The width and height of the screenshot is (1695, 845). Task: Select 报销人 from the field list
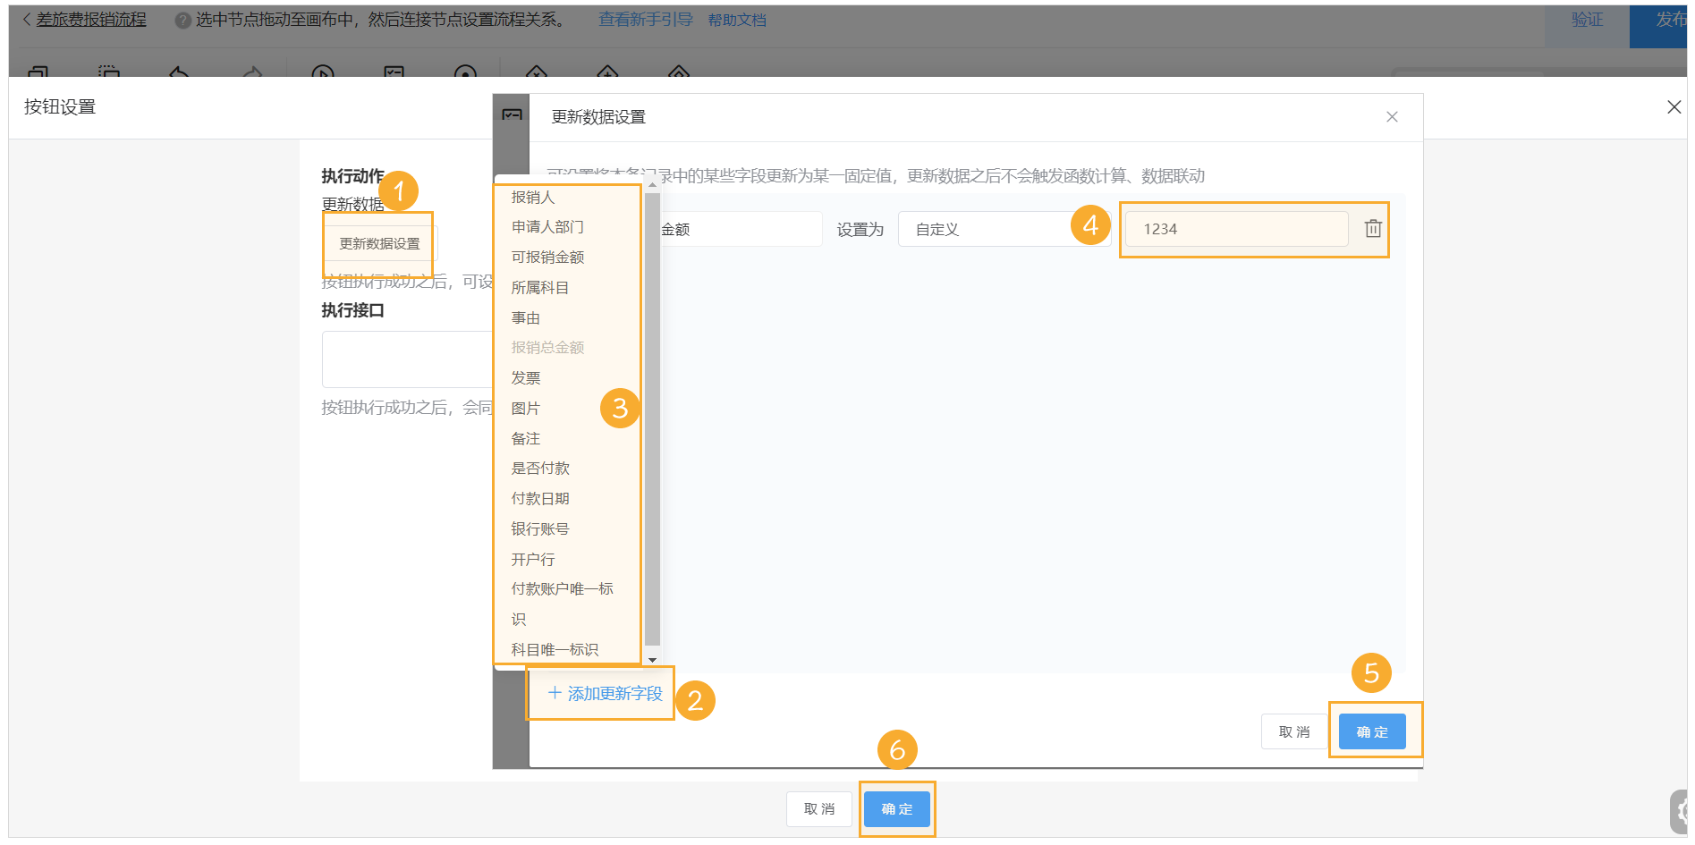(x=533, y=197)
